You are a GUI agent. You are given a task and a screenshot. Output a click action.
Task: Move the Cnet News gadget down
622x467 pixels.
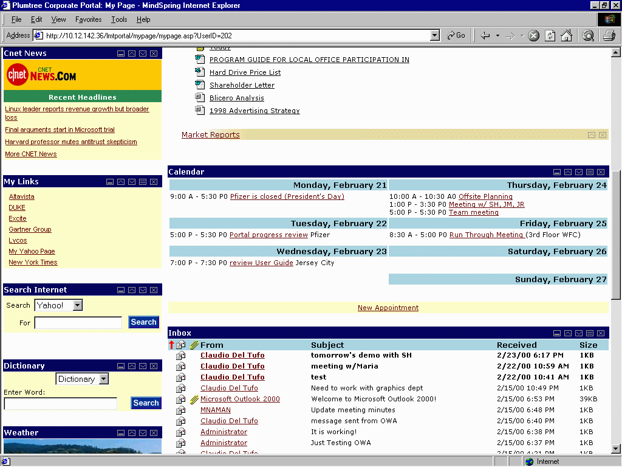[x=143, y=54]
